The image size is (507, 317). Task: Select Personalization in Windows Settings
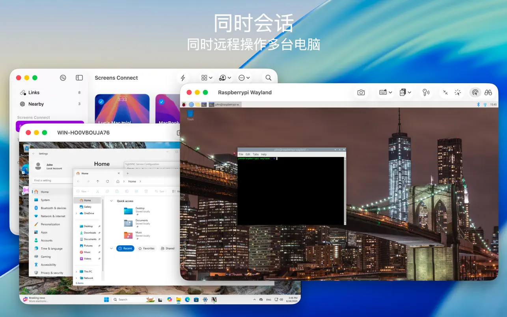(x=51, y=224)
